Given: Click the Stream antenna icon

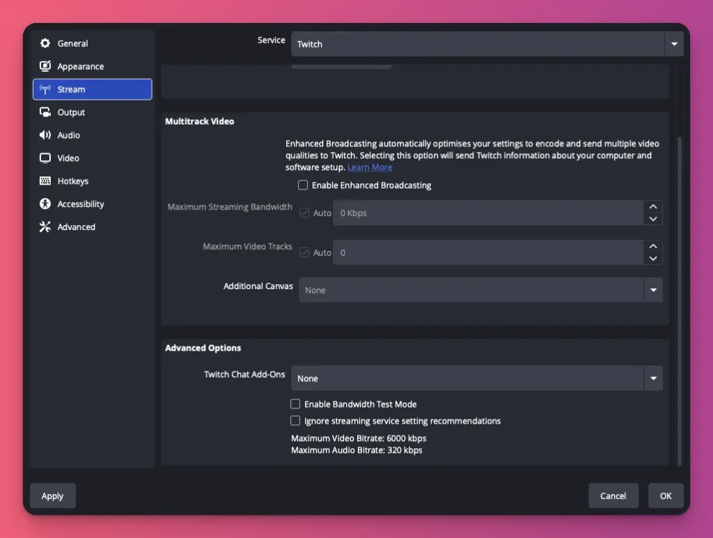Looking at the screenshot, I should pos(45,89).
